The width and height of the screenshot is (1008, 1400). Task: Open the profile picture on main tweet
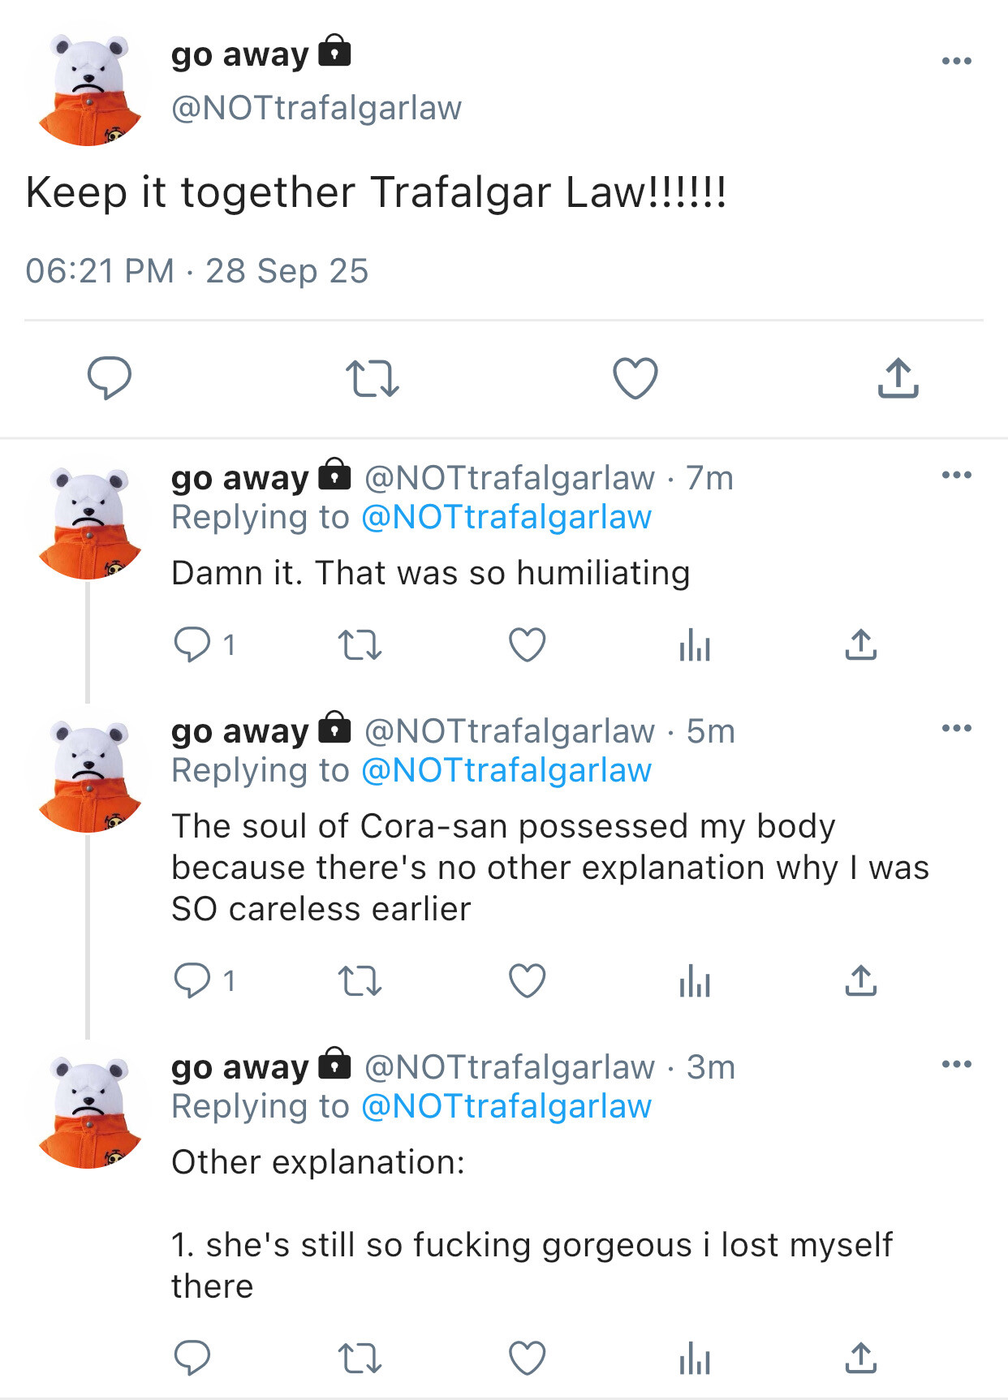pos(89,89)
